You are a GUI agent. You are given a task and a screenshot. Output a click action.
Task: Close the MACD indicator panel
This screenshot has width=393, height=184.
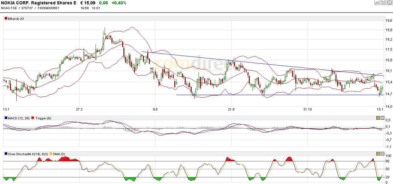(382, 118)
